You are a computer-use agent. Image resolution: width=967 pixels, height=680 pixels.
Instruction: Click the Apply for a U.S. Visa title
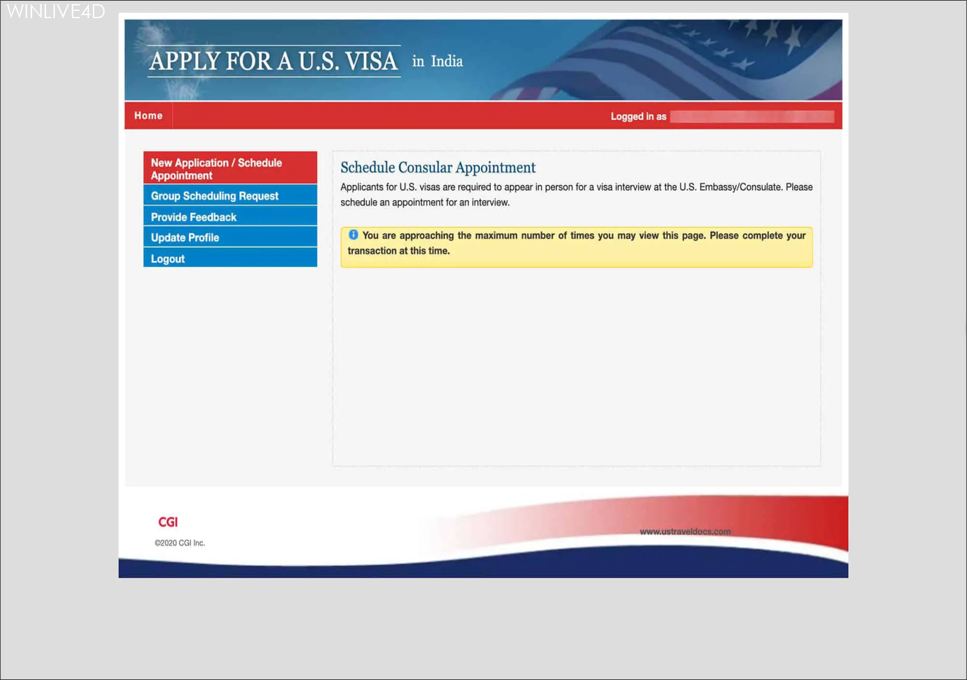click(274, 61)
